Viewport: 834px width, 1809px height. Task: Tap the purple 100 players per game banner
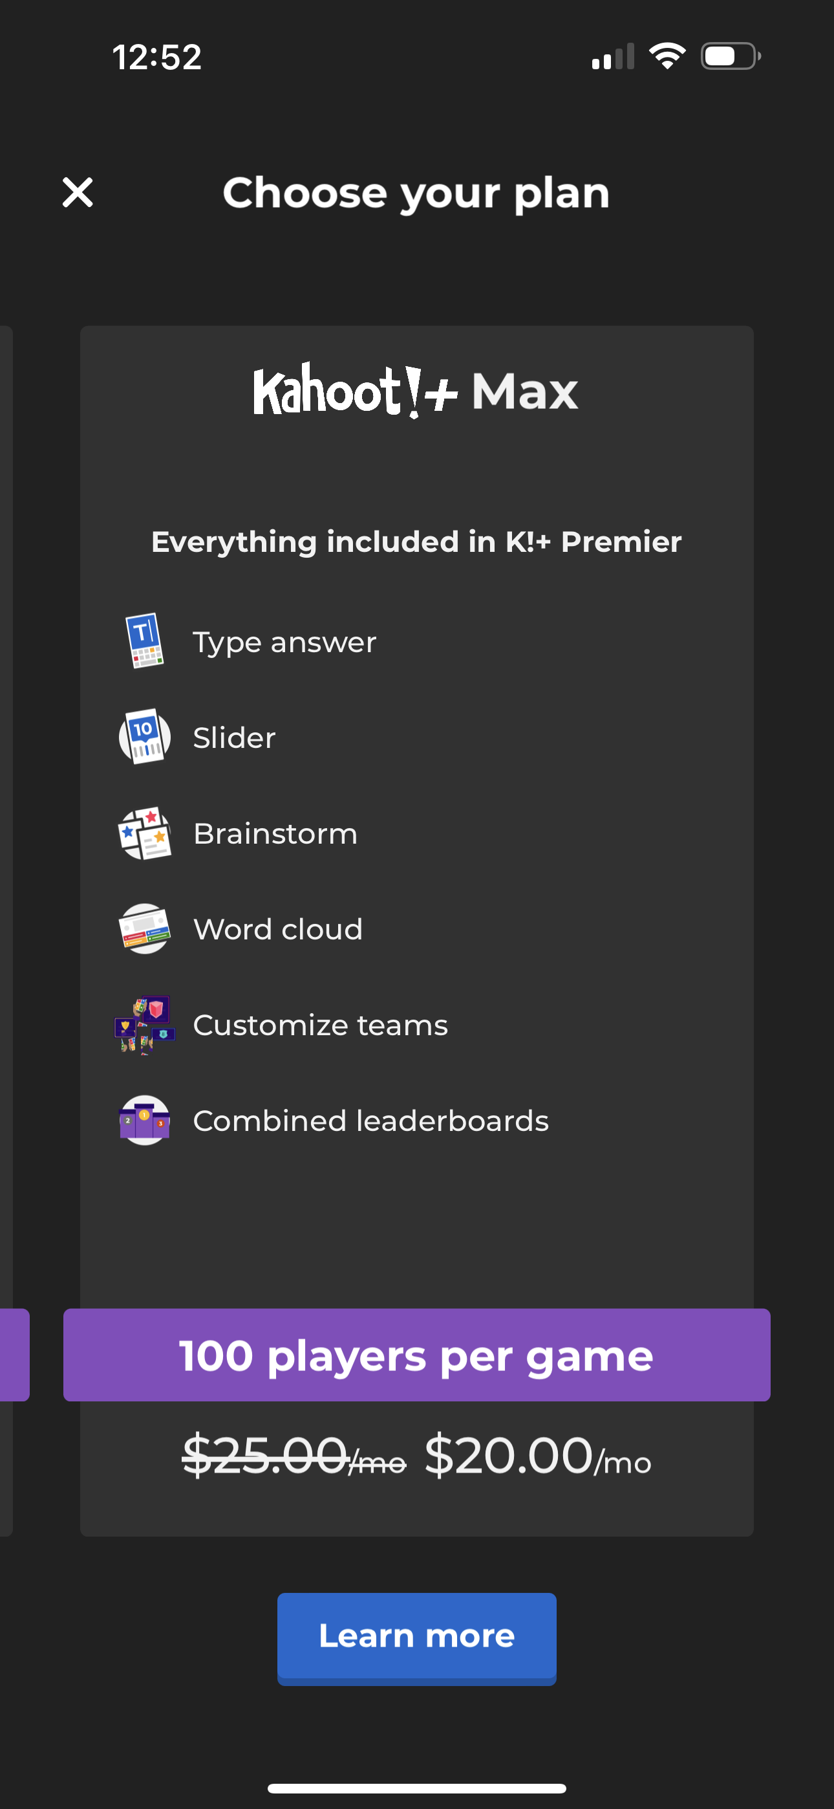[416, 1355]
